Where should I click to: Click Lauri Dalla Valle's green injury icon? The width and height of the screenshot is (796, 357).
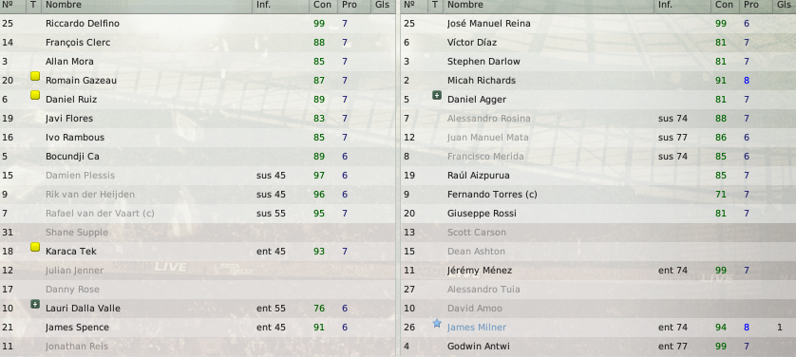[x=34, y=304]
